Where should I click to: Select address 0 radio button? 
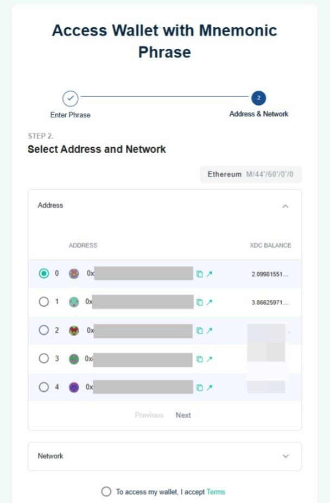click(44, 274)
